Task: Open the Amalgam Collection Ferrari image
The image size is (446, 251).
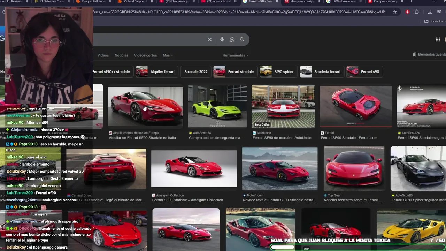Action: pyautogui.click(x=194, y=169)
